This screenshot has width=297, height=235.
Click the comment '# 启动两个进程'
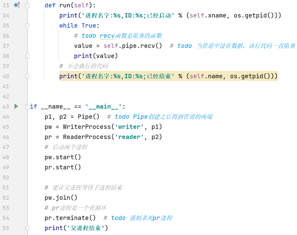(x=66, y=147)
